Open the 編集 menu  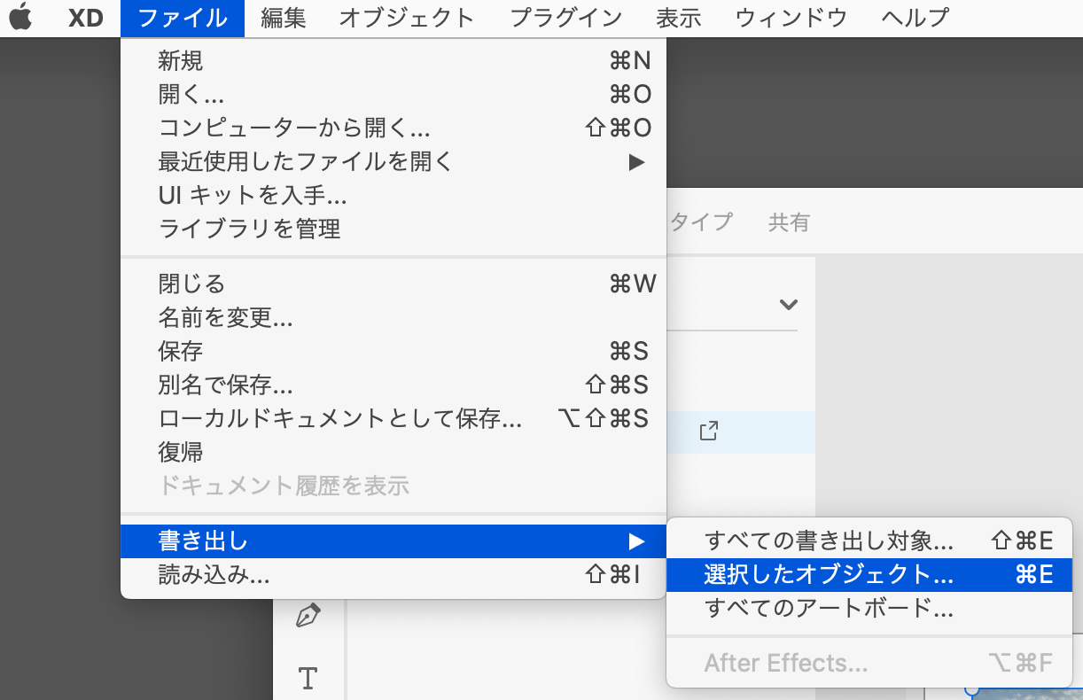point(283,17)
